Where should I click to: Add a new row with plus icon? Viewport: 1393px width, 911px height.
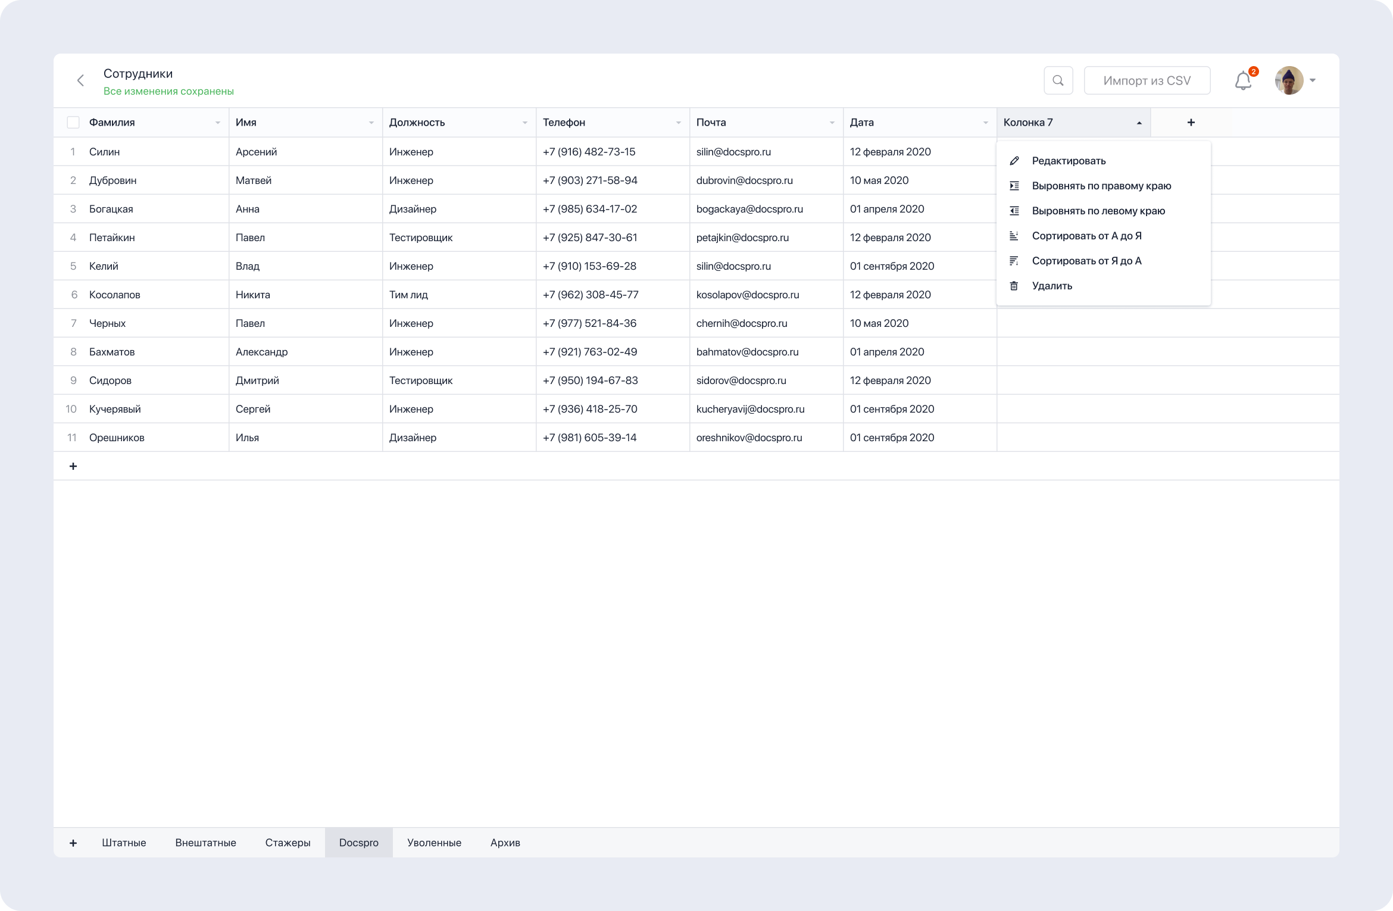73,466
